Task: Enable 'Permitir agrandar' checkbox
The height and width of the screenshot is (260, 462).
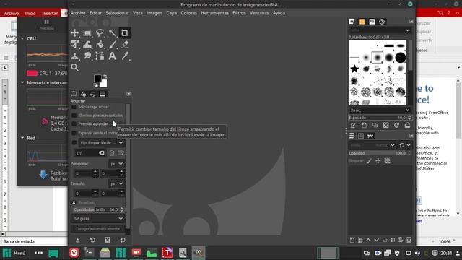Action: 74,123
